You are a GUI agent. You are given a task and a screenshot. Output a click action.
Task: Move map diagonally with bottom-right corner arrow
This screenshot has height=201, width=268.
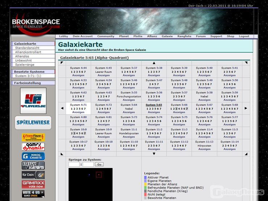click(x=246, y=154)
